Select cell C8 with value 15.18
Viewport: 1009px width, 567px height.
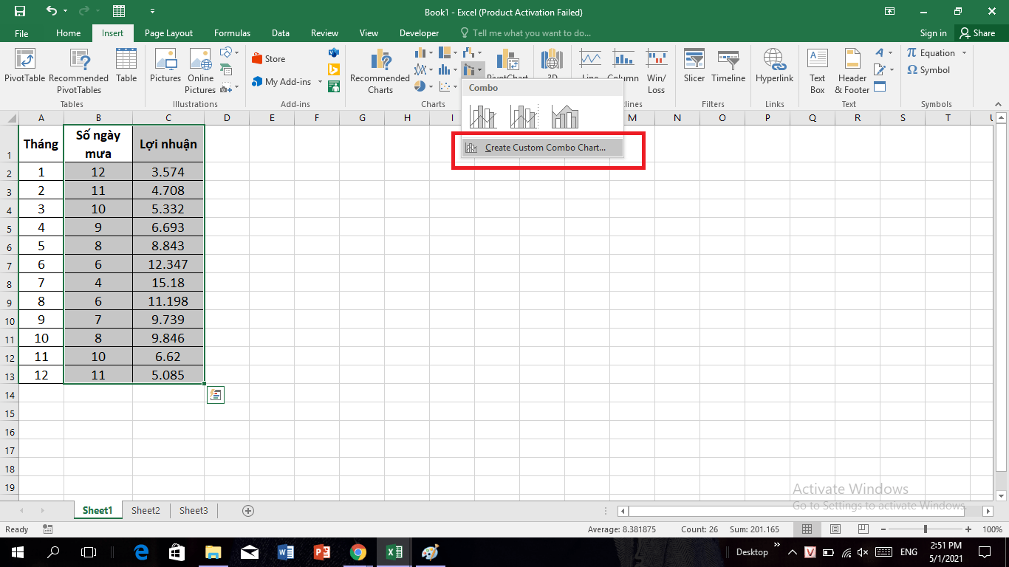click(x=168, y=283)
